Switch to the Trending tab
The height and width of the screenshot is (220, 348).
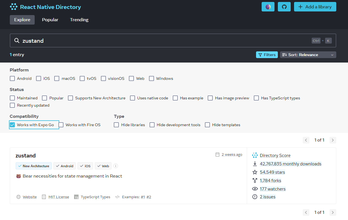click(79, 20)
